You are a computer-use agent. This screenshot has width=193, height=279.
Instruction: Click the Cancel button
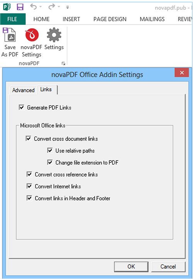point(168,266)
